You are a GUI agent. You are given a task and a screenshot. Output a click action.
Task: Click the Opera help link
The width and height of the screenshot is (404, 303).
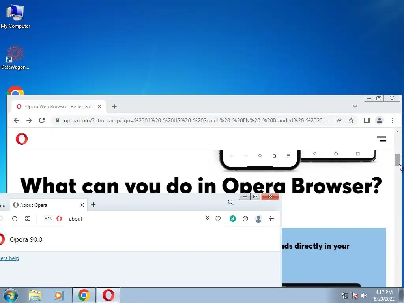point(9,258)
